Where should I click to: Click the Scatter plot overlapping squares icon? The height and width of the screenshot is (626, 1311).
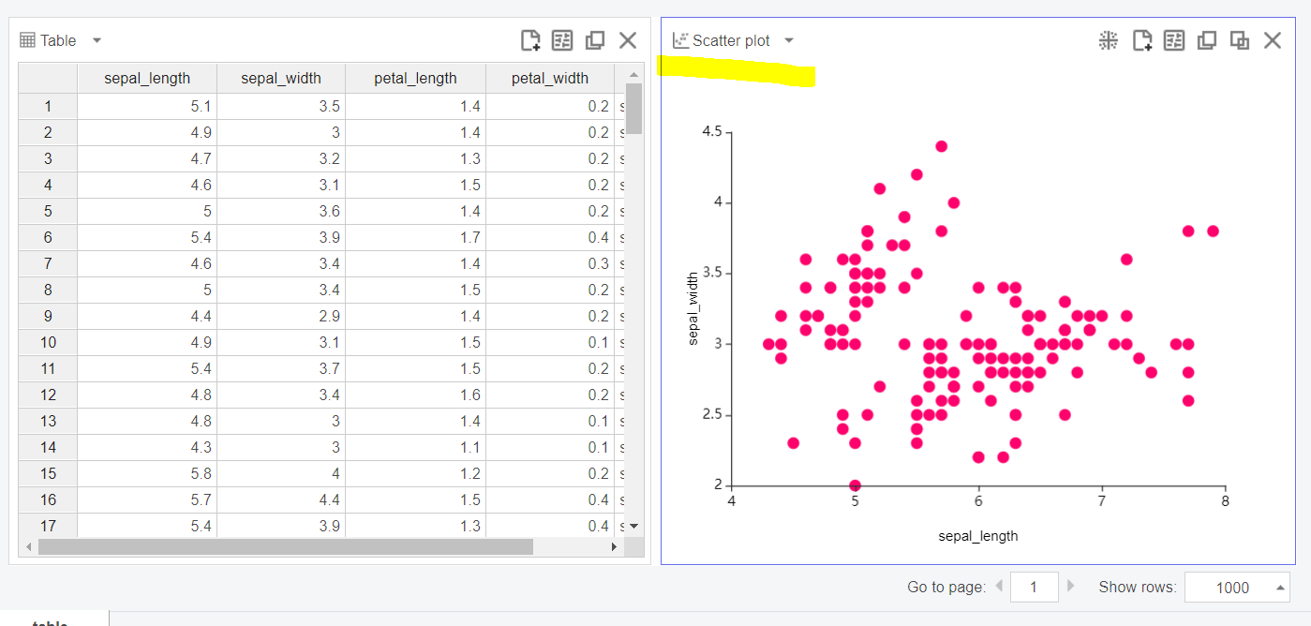pos(1240,40)
